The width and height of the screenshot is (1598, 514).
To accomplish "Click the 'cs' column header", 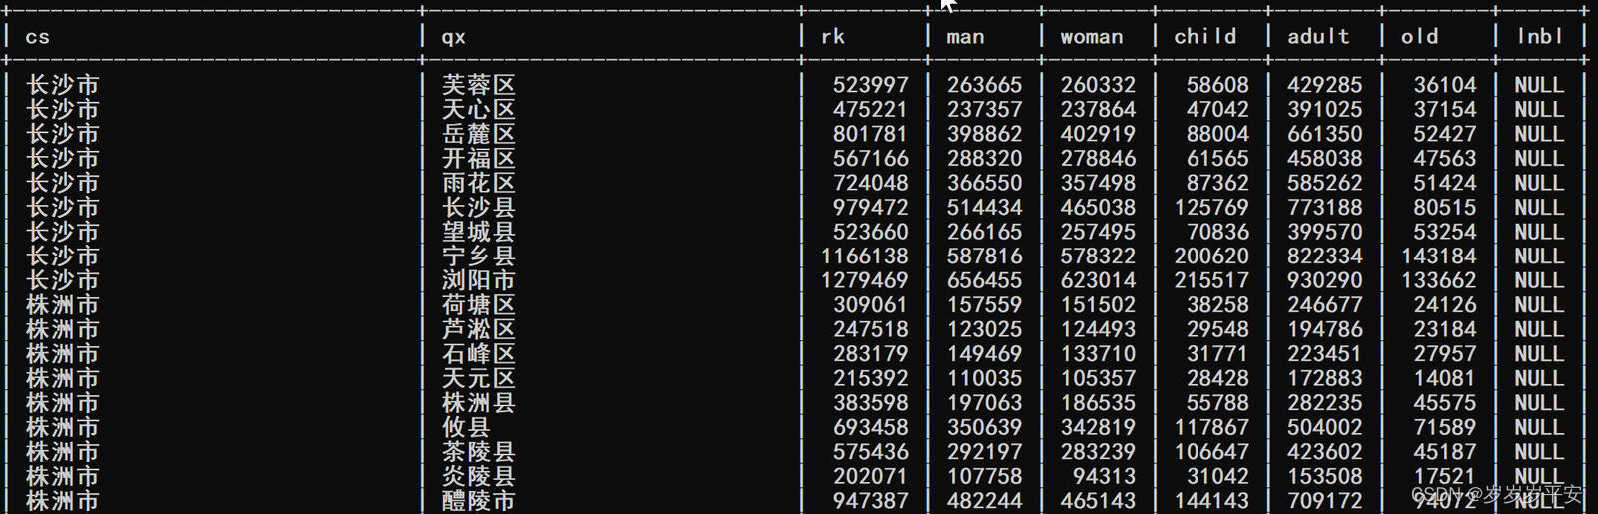I will tap(37, 37).
